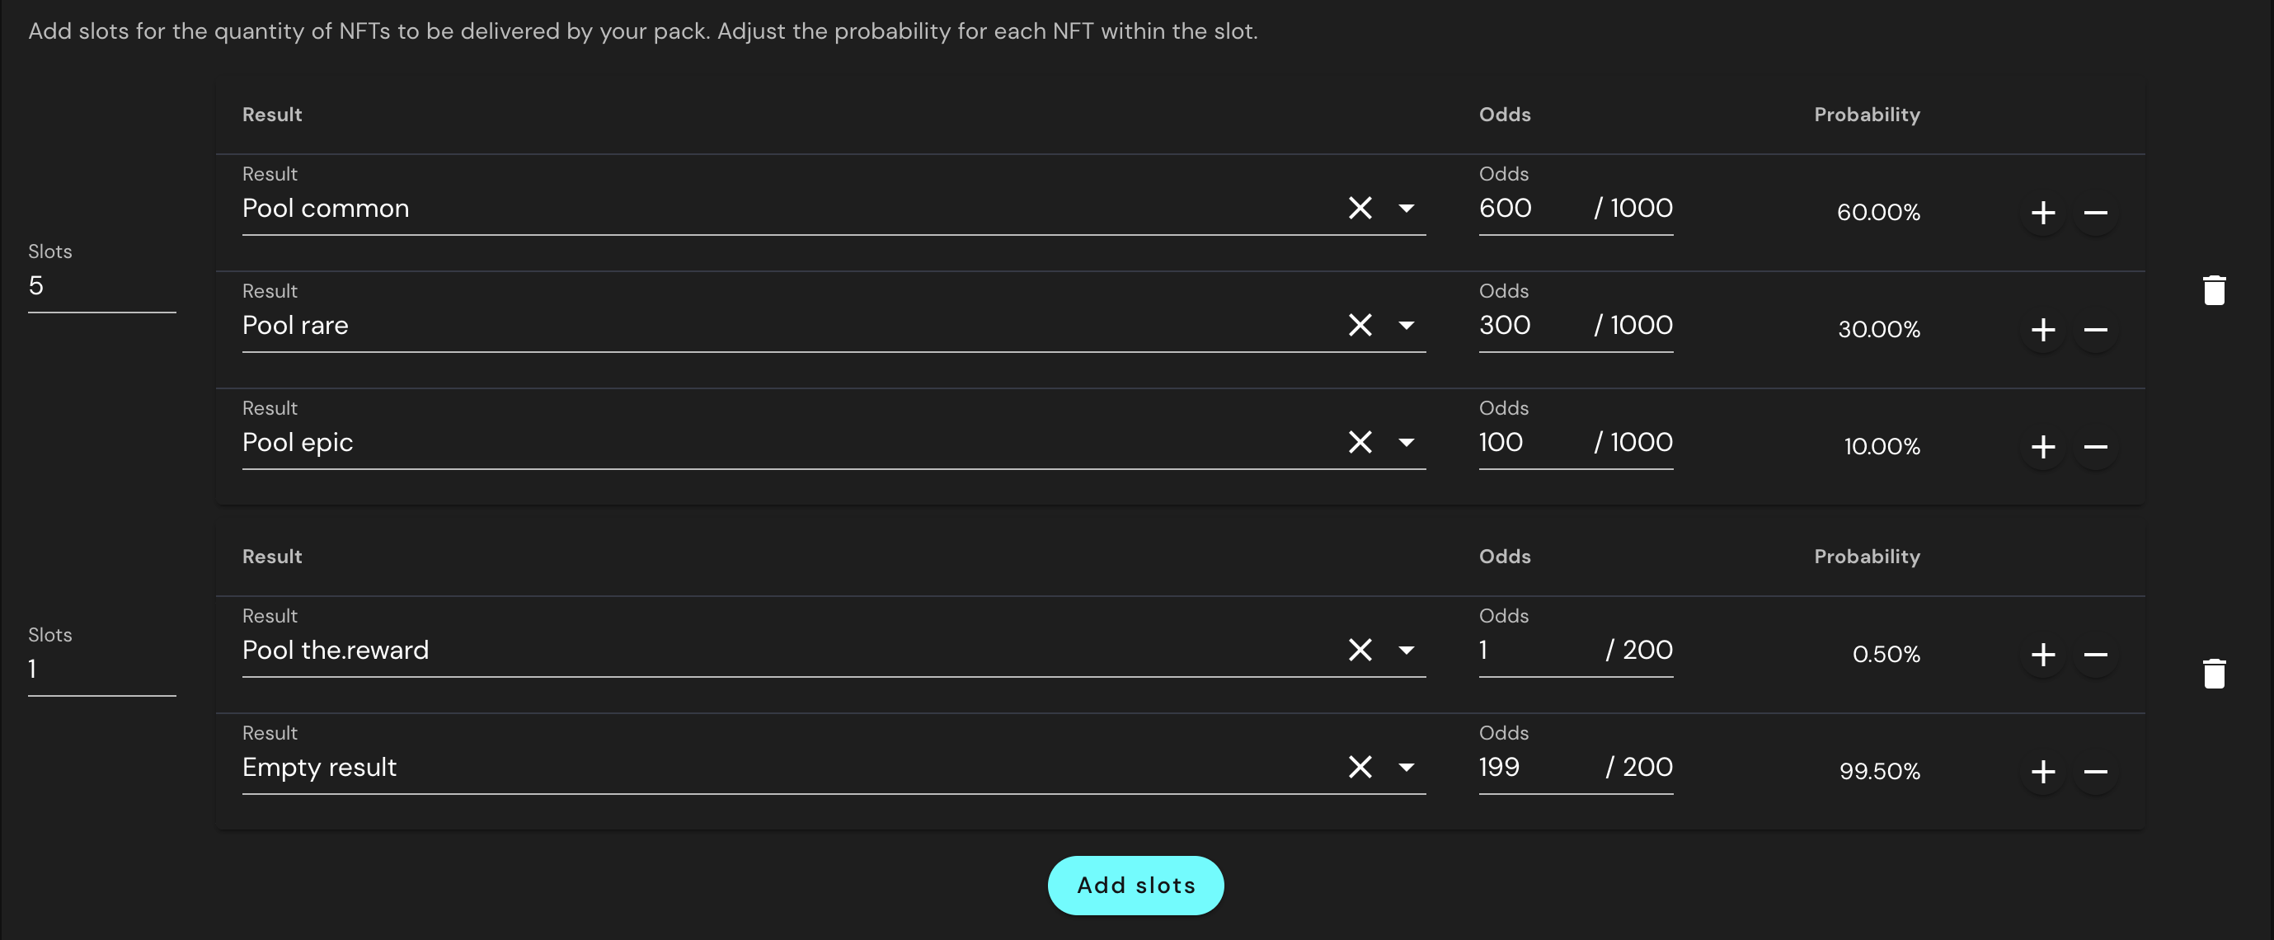Edit the Odds value 600 for Pool common
Screen dimensions: 2274x940
point(1505,209)
